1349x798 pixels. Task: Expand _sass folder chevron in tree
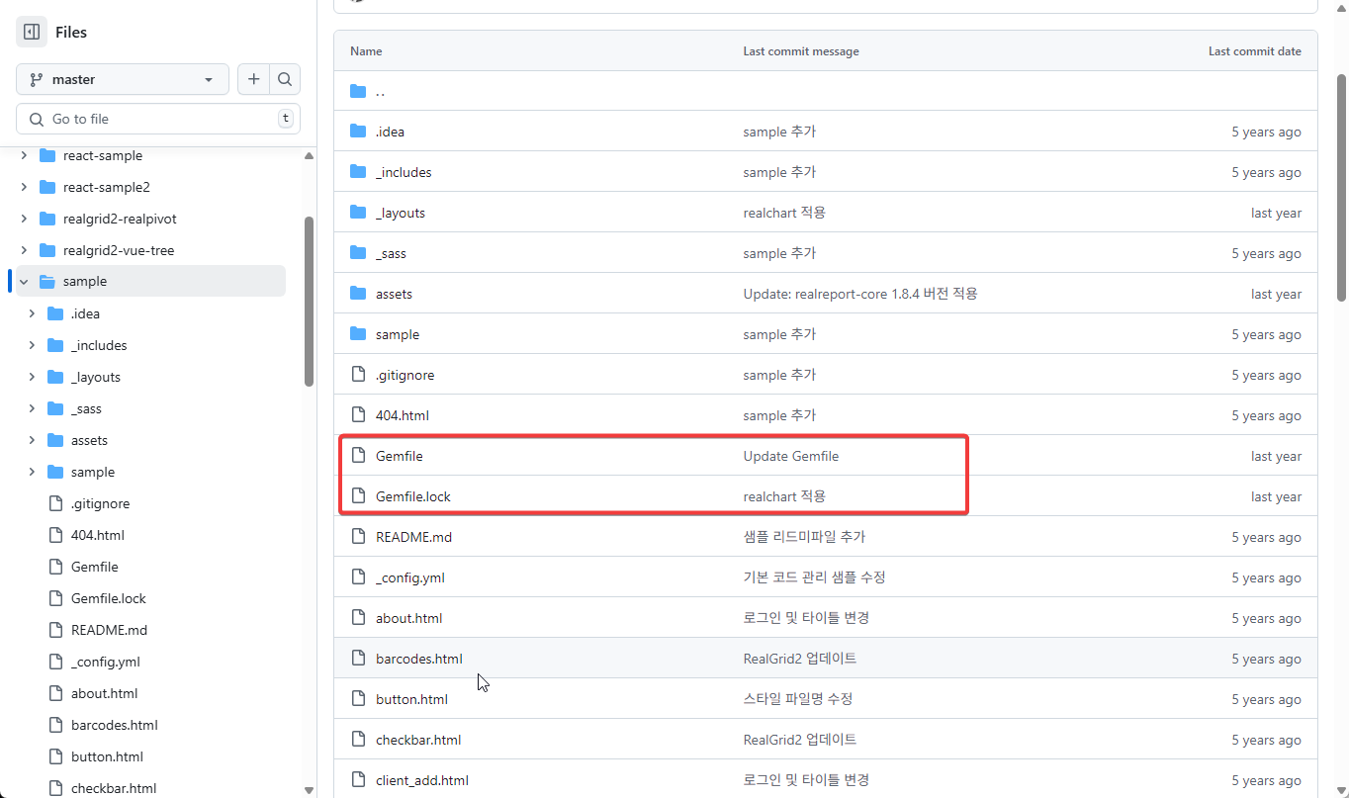(32, 408)
